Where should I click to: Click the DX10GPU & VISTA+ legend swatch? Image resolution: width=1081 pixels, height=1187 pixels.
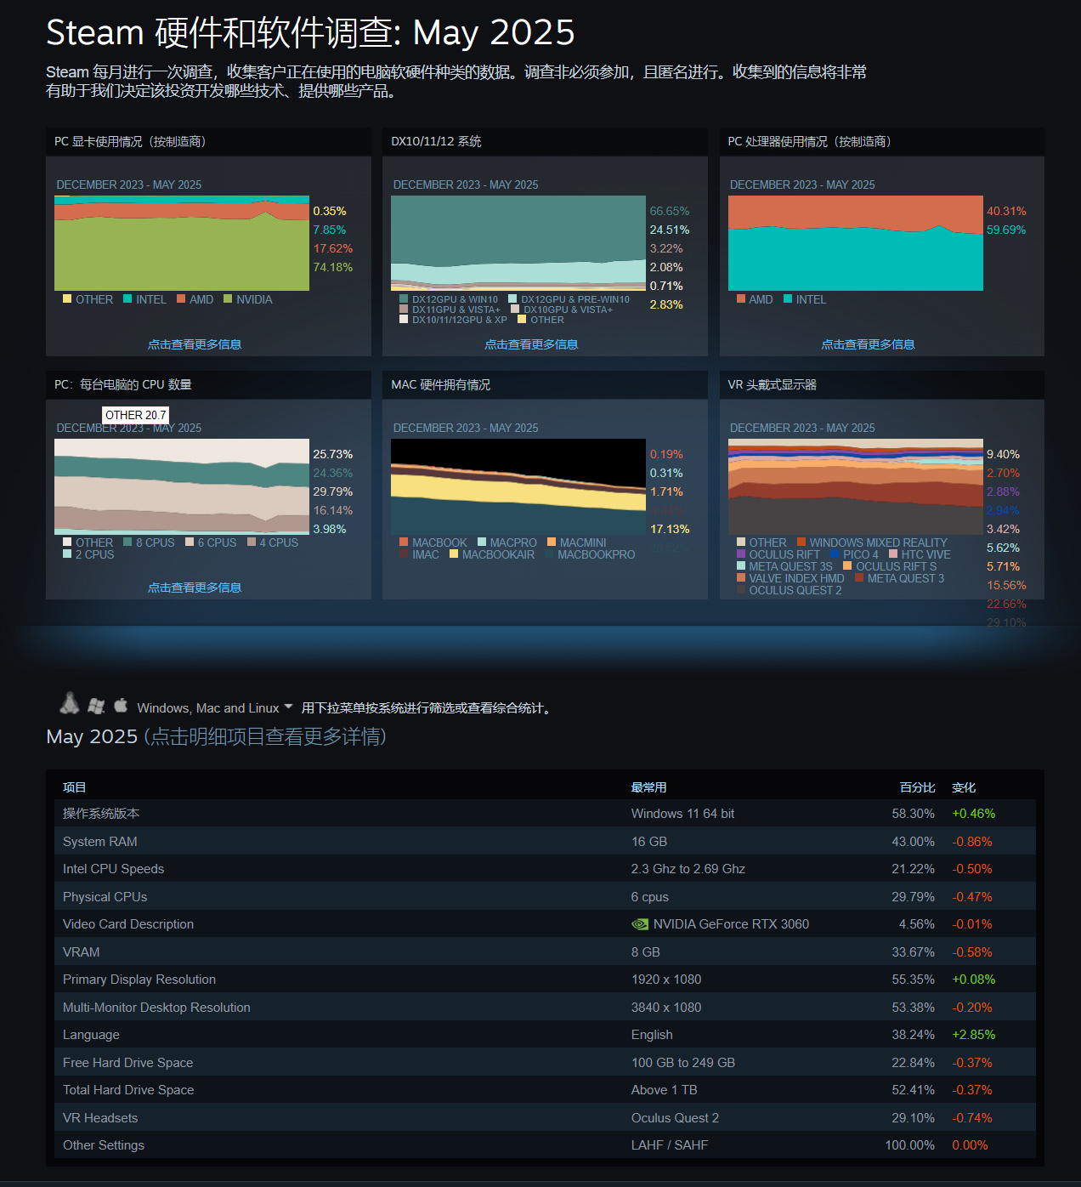click(515, 309)
